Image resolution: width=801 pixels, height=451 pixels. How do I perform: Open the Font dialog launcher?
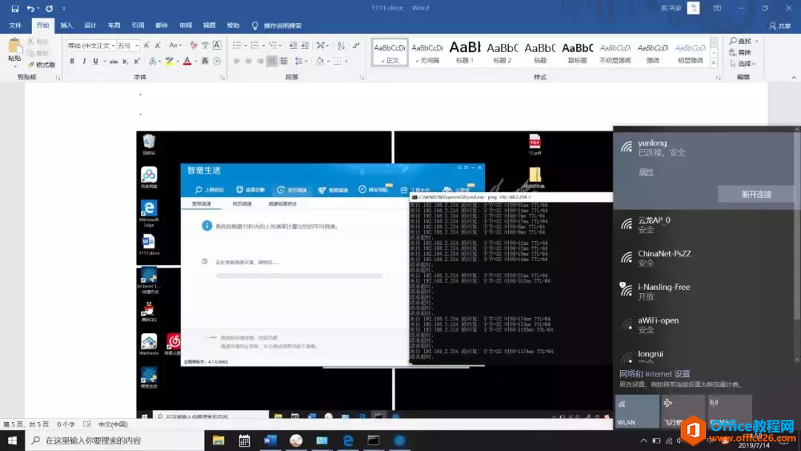click(222, 78)
